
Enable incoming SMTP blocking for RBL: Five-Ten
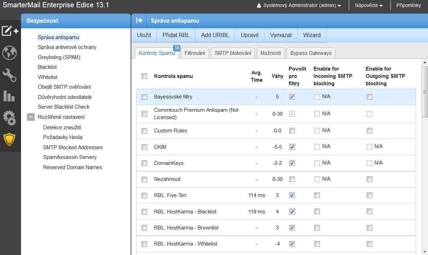point(317,195)
